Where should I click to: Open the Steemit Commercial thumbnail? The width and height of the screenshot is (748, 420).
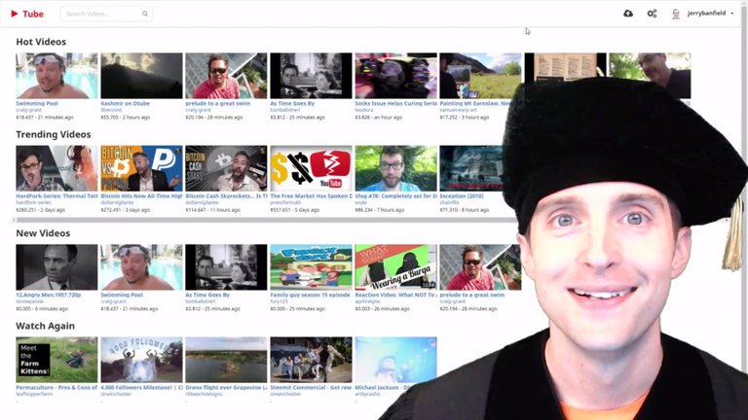[311, 360]
